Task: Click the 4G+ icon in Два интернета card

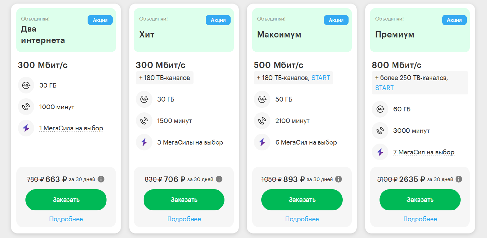Action: [x=26, y=85]
